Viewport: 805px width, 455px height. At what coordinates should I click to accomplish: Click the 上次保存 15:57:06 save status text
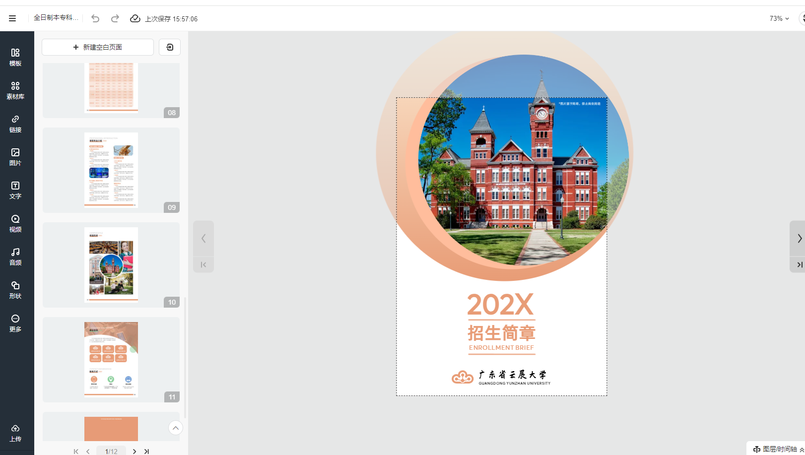171,19
